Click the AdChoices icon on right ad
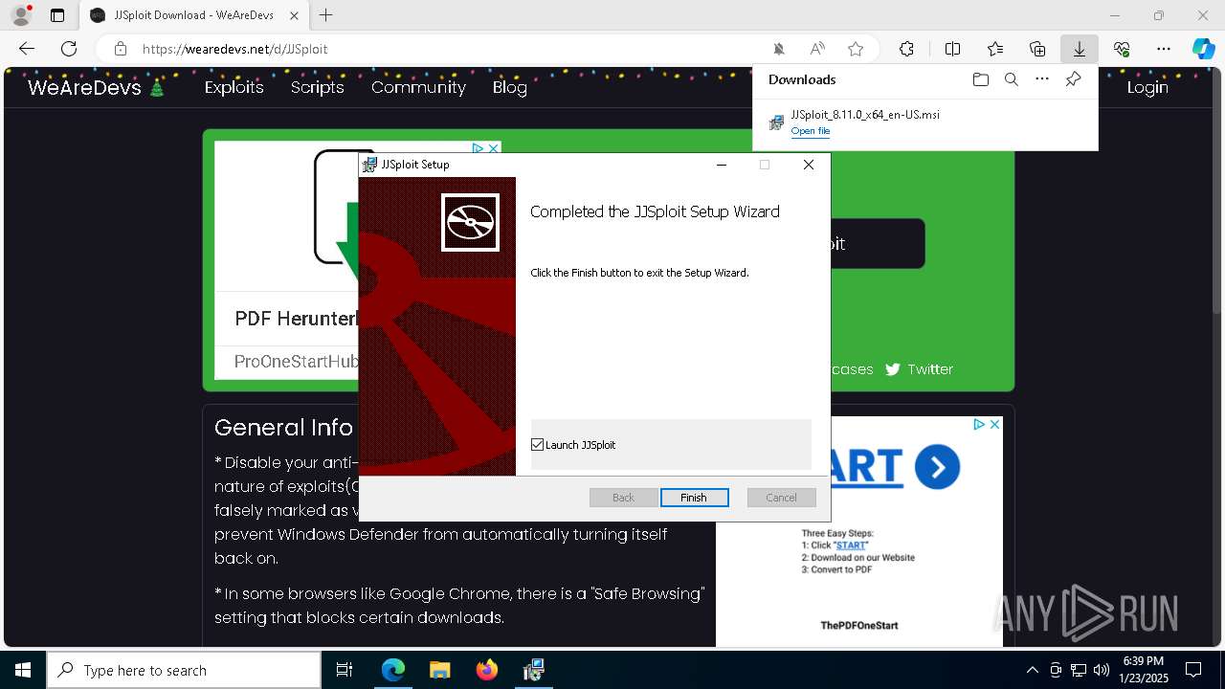 point(979,424)
